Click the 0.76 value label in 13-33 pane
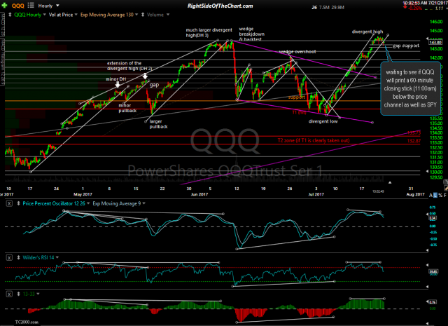 (433, 302)
